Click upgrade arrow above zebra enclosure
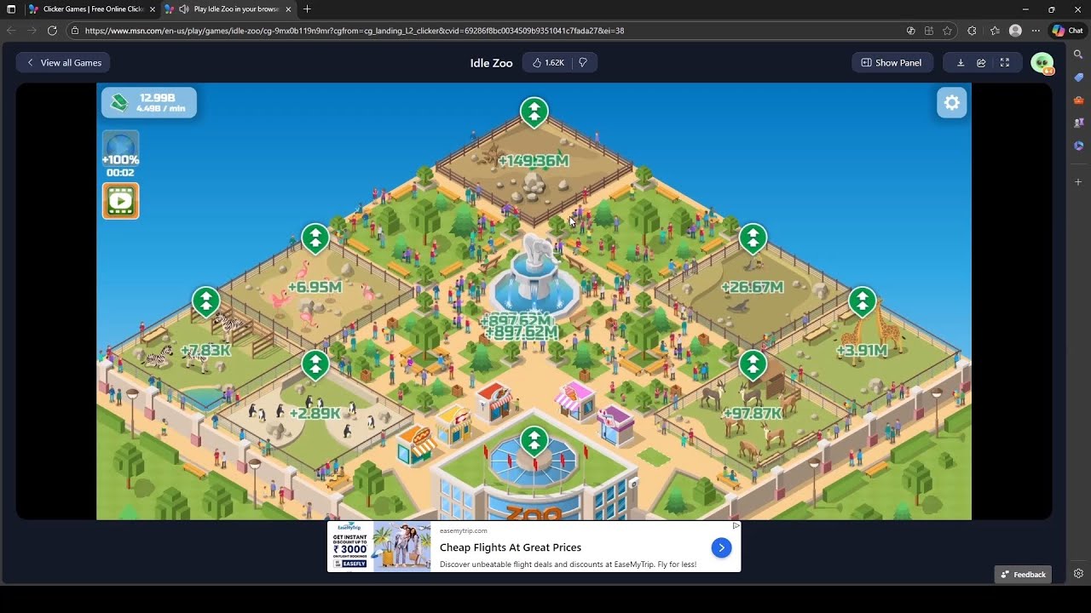This screenshot has height=613, width=1091. (x=206, y=301)
